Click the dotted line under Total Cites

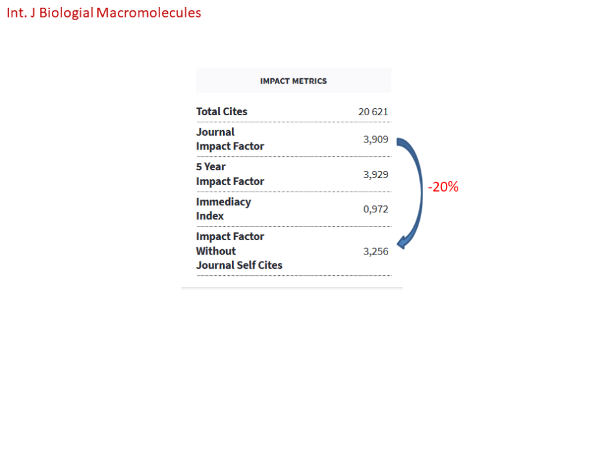tap(294, 122)
